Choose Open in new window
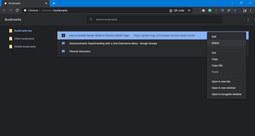 pyautogui.click(x=226, y=88)
